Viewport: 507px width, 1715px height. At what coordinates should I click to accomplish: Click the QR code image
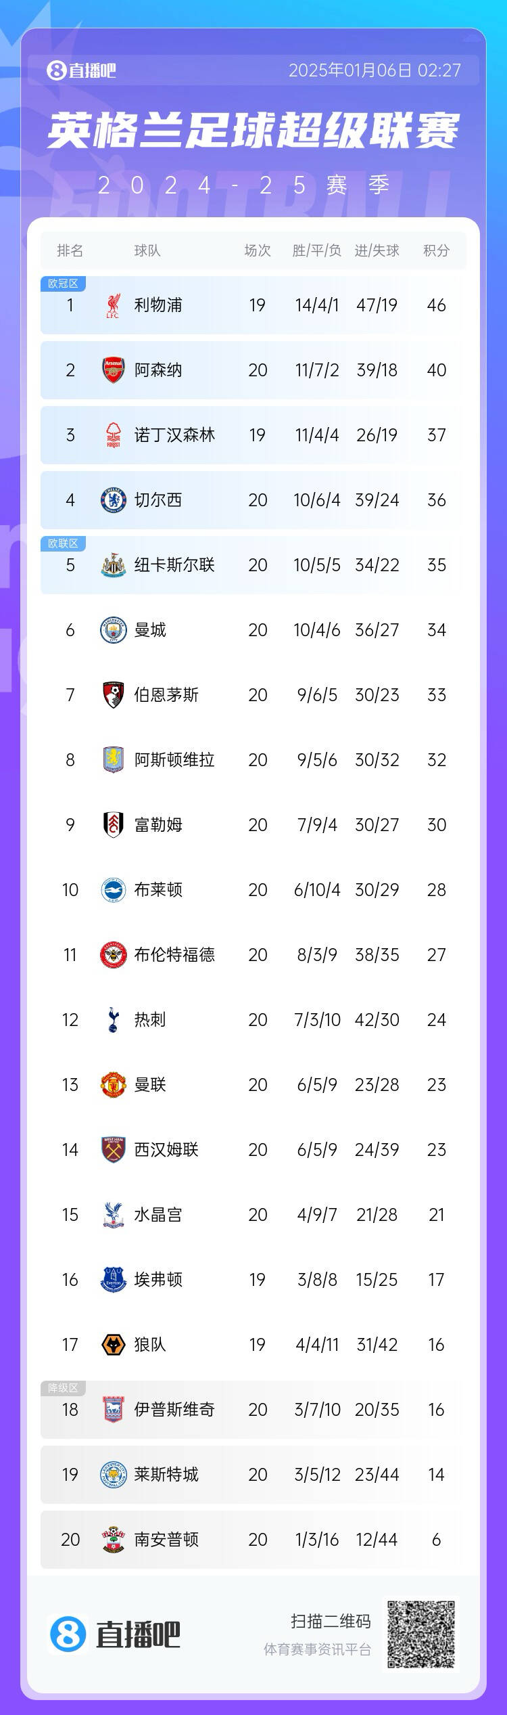coord(420,1634)
